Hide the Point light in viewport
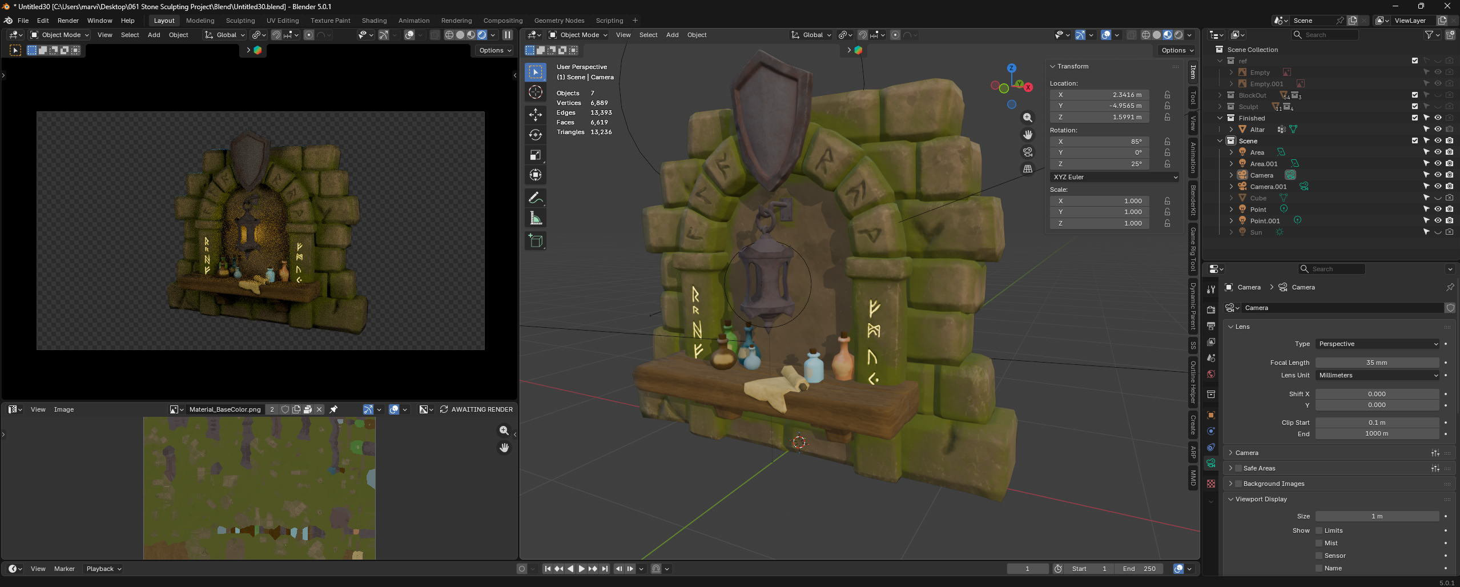1460x587 pixels. coord(1438,209)
